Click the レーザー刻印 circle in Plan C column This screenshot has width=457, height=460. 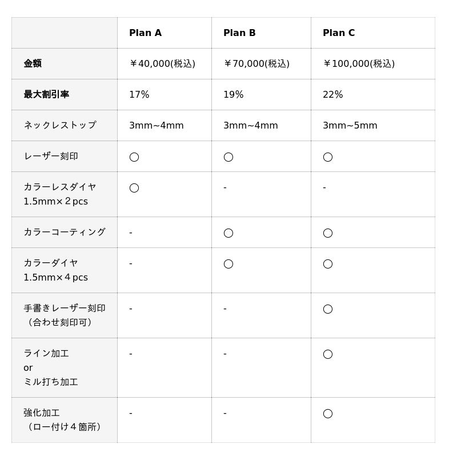point(328,157)
